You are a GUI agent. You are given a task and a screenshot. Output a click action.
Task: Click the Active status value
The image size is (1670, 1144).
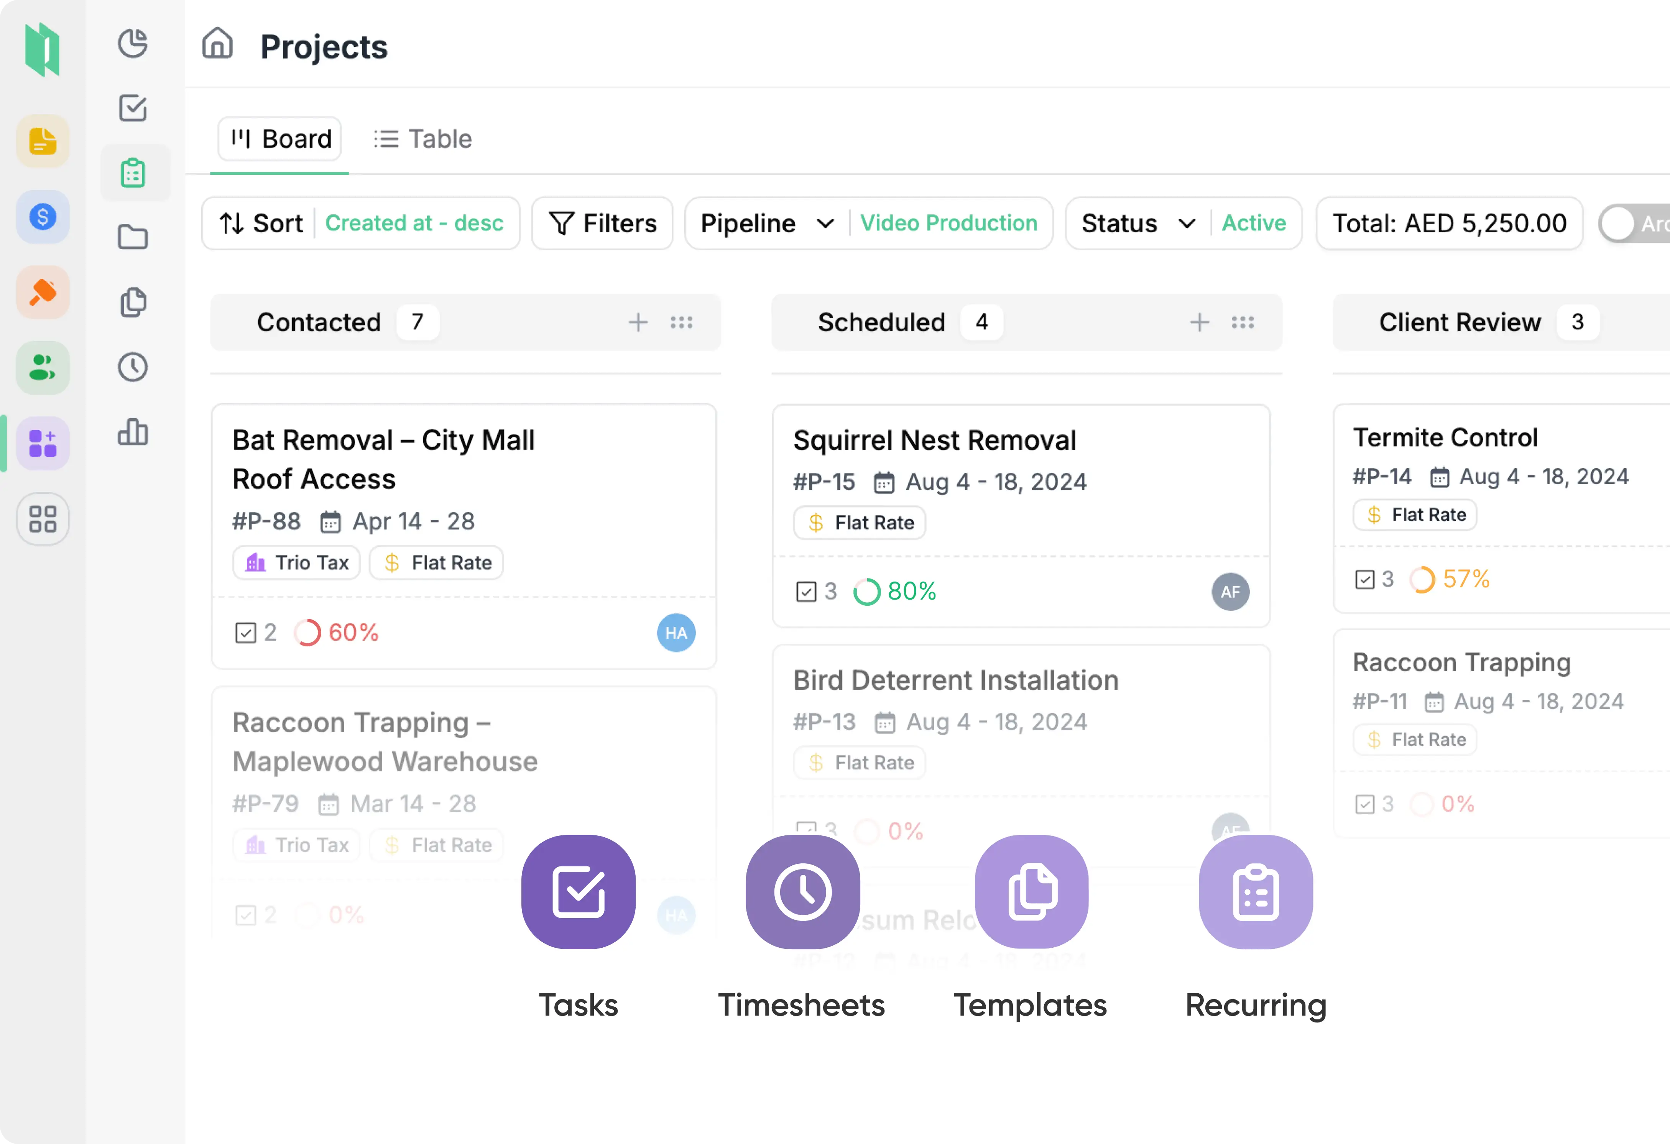coord(1254,224)
